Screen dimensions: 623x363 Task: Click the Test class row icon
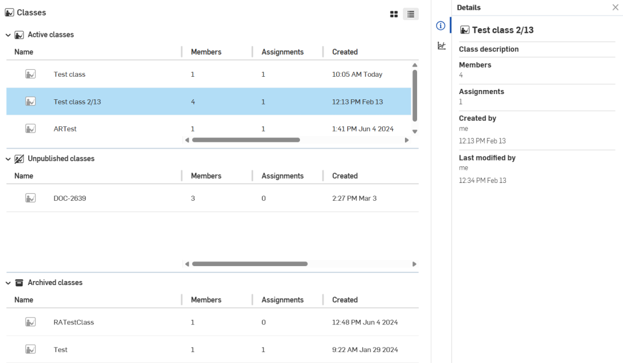tap(31, 74)
